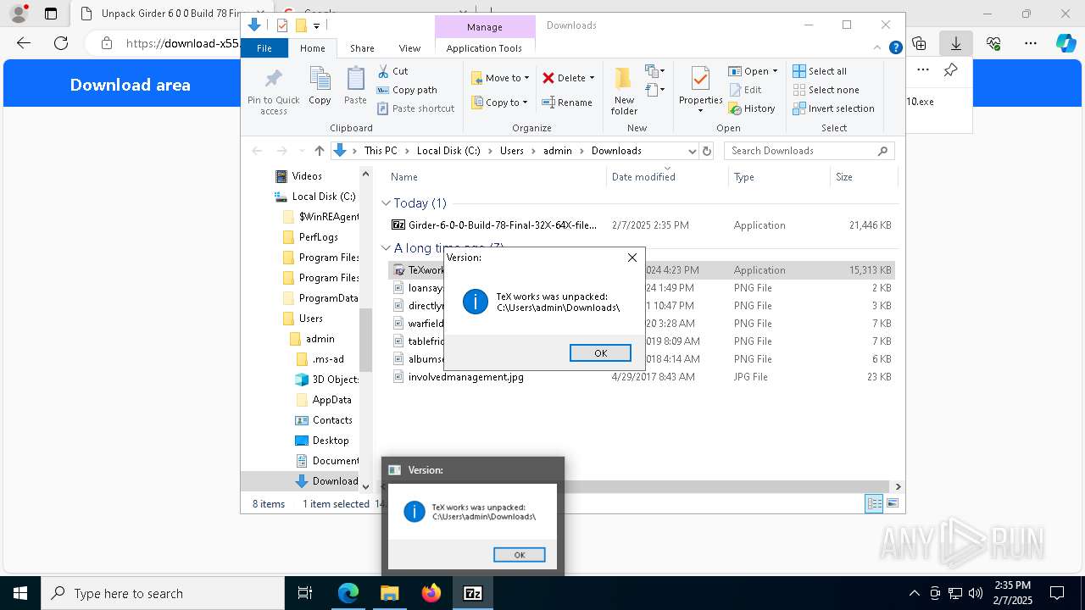
Task: Click the History button
Action: tap(751, 108)
